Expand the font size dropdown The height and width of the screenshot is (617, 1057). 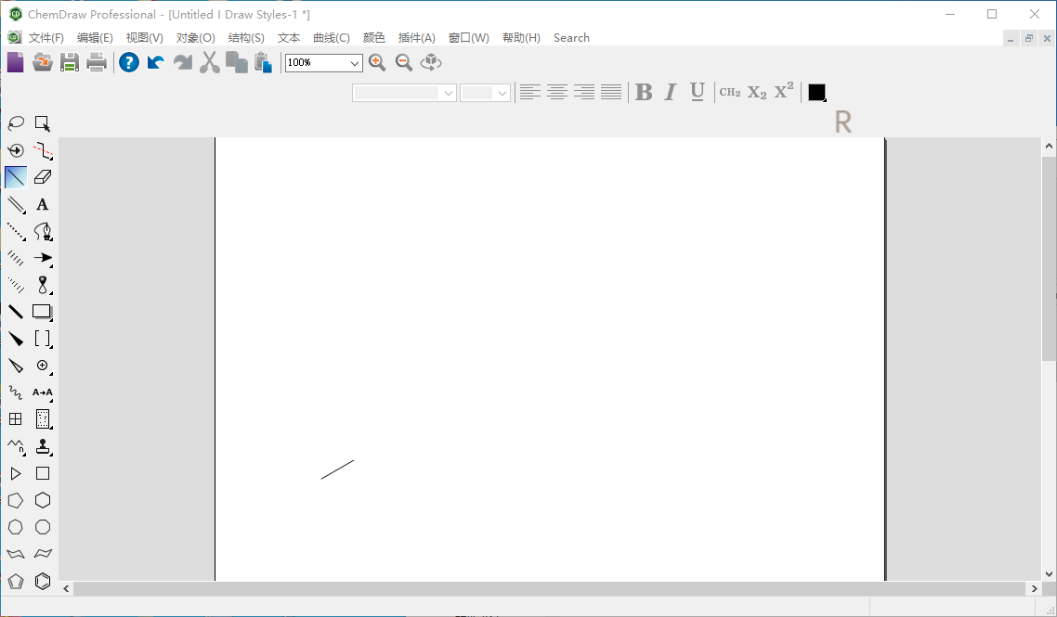(486, 93)
